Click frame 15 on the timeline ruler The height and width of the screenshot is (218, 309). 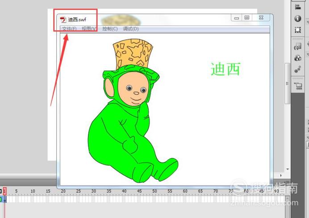[48, 191]
